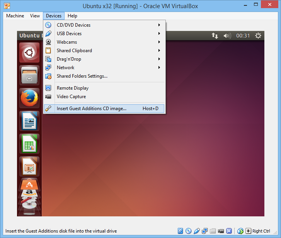The image size is (281, 238).
Task: Open the guest session power gear menu
Action: pyautogui.click(x=258, y=36)
